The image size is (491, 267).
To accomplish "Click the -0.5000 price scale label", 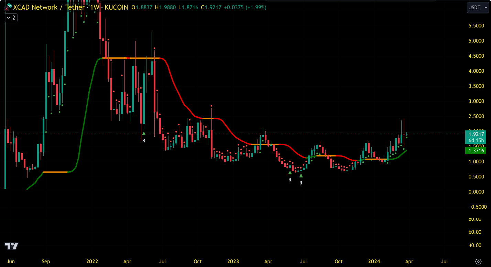I will point(477,207).
